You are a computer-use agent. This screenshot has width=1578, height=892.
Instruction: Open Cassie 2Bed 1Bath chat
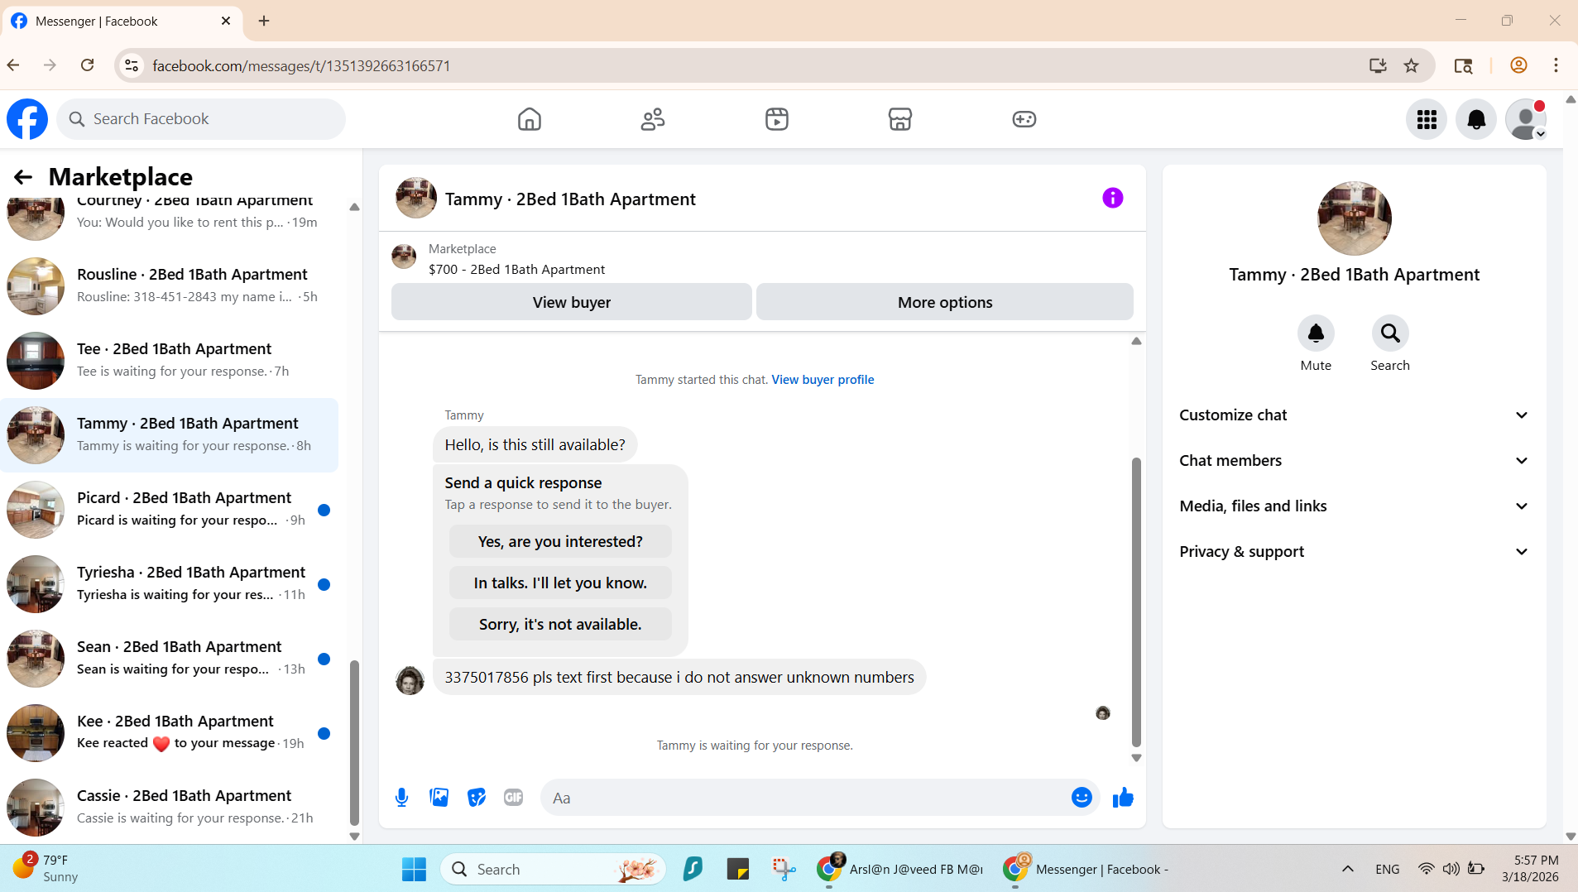pos(170,808)
